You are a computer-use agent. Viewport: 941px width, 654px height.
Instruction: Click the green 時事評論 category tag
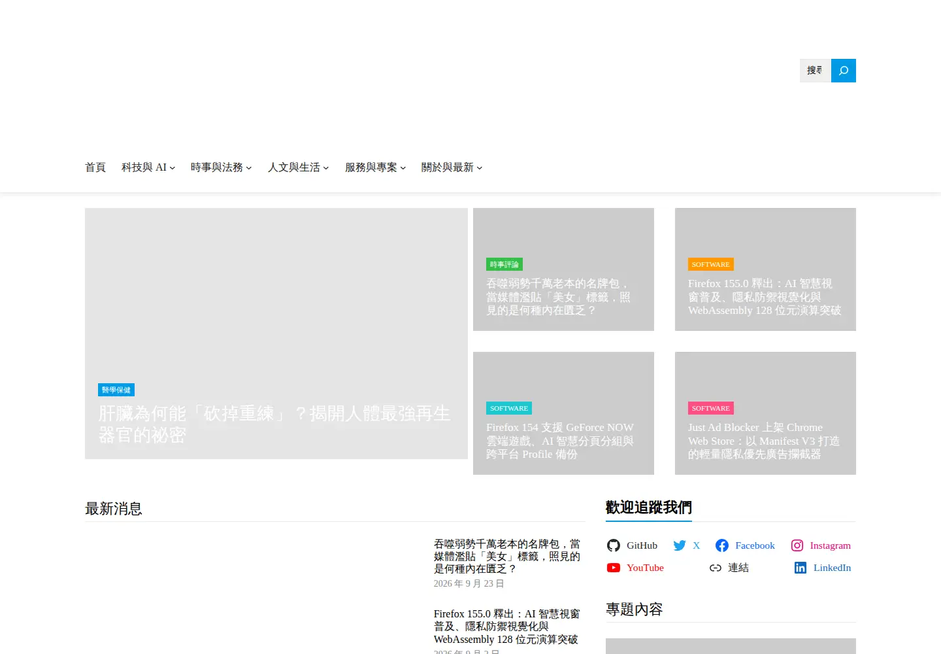coord(504,264)
